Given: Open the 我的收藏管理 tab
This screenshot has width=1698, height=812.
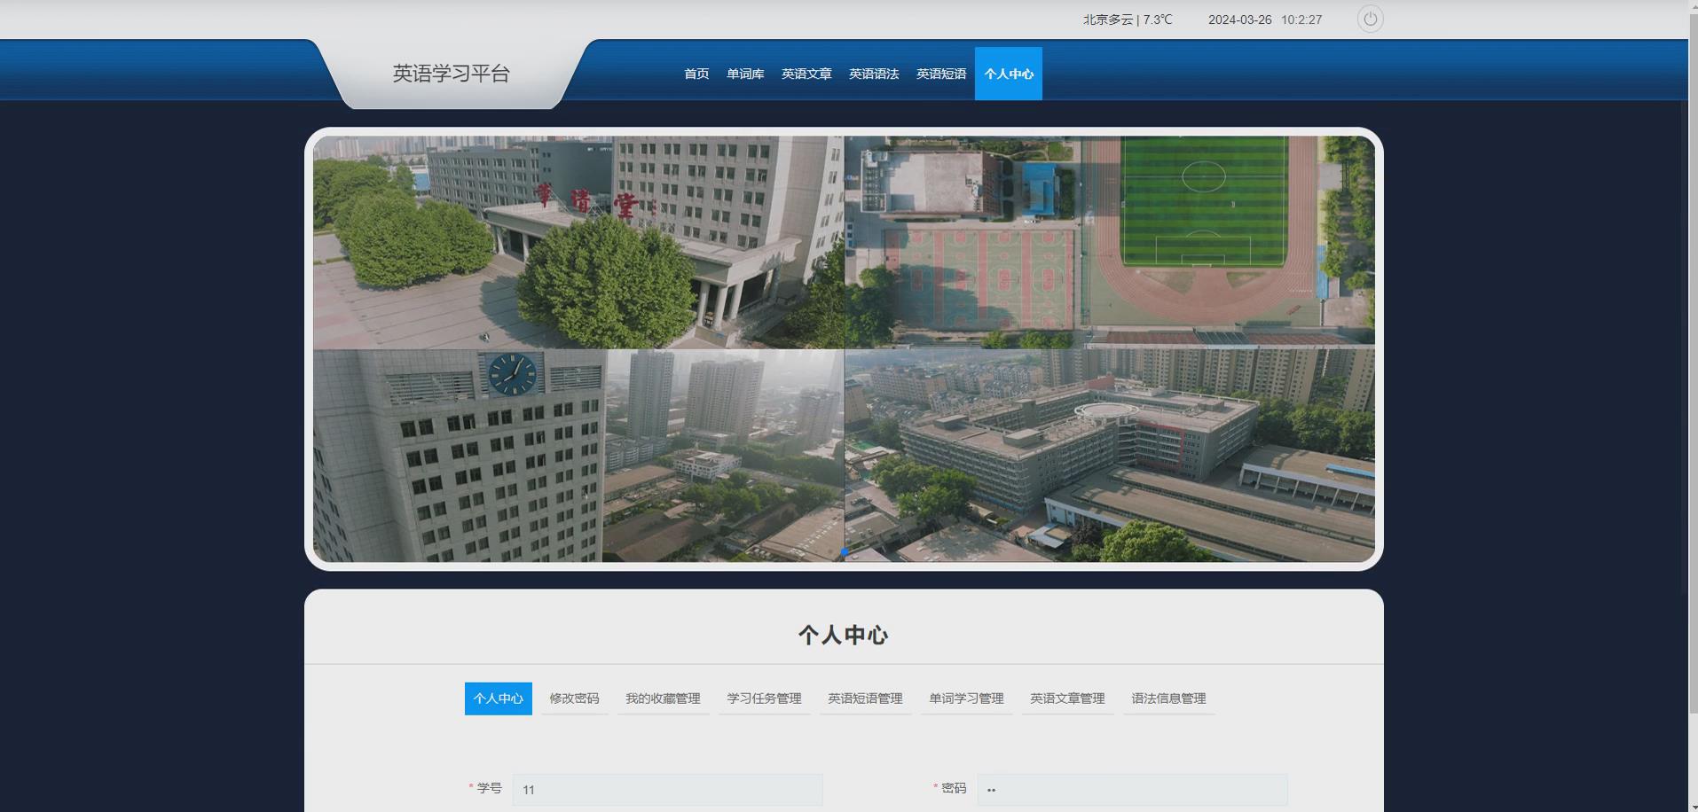Looking at the screenshot, I should point(663,699).
